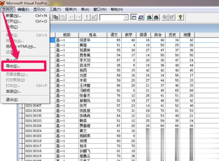
Task: Click the AutoReport toolbar icon
Action: click(x=172, y=17)
